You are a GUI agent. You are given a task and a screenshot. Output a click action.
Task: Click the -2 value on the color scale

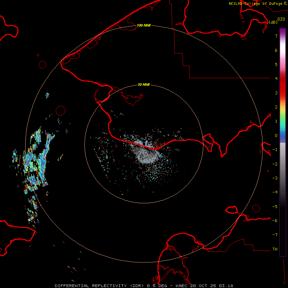pos(275,164)
